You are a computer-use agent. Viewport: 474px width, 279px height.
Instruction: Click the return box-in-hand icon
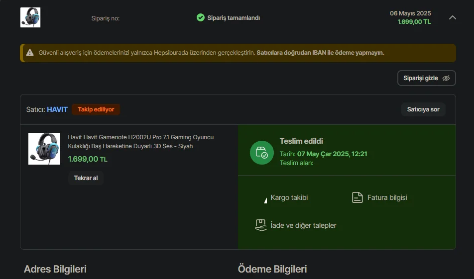[261, 225]
